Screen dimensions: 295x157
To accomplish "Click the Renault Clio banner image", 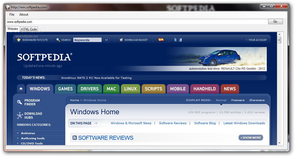I will 216,59.
